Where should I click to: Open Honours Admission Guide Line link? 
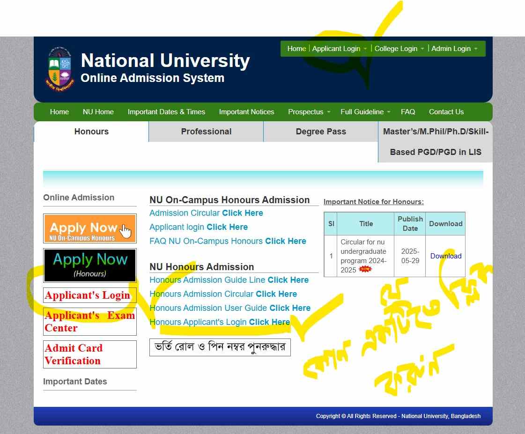(229, 280)
